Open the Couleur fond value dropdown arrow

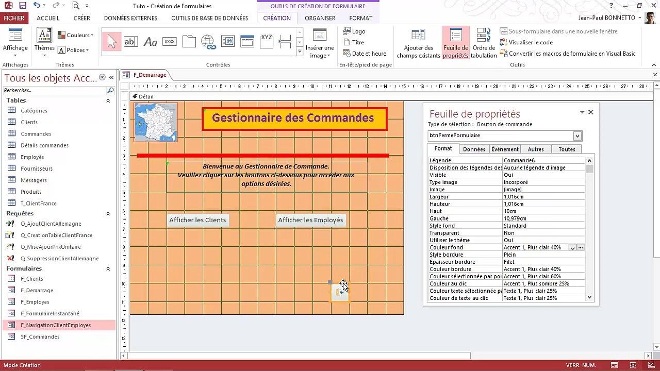[572, 248]
